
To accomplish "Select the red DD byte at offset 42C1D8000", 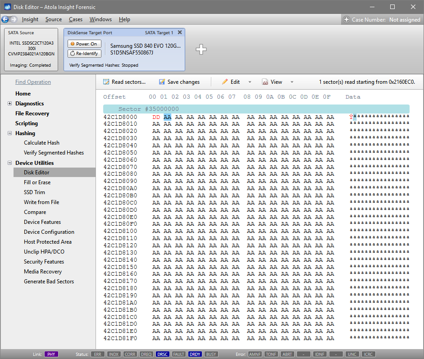I will 156,117.
